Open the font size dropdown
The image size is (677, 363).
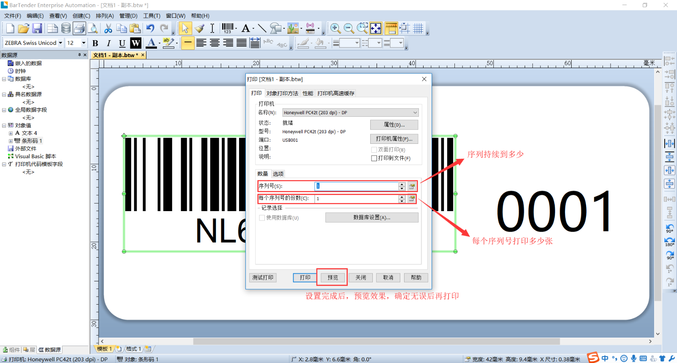[83, 43]
